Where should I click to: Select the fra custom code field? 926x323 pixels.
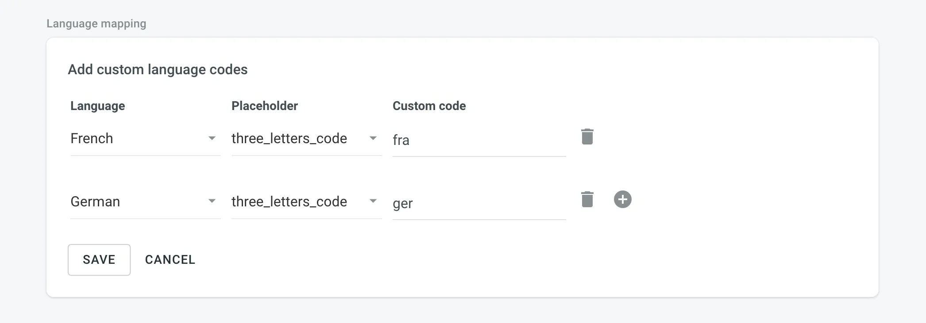(478, 141)
